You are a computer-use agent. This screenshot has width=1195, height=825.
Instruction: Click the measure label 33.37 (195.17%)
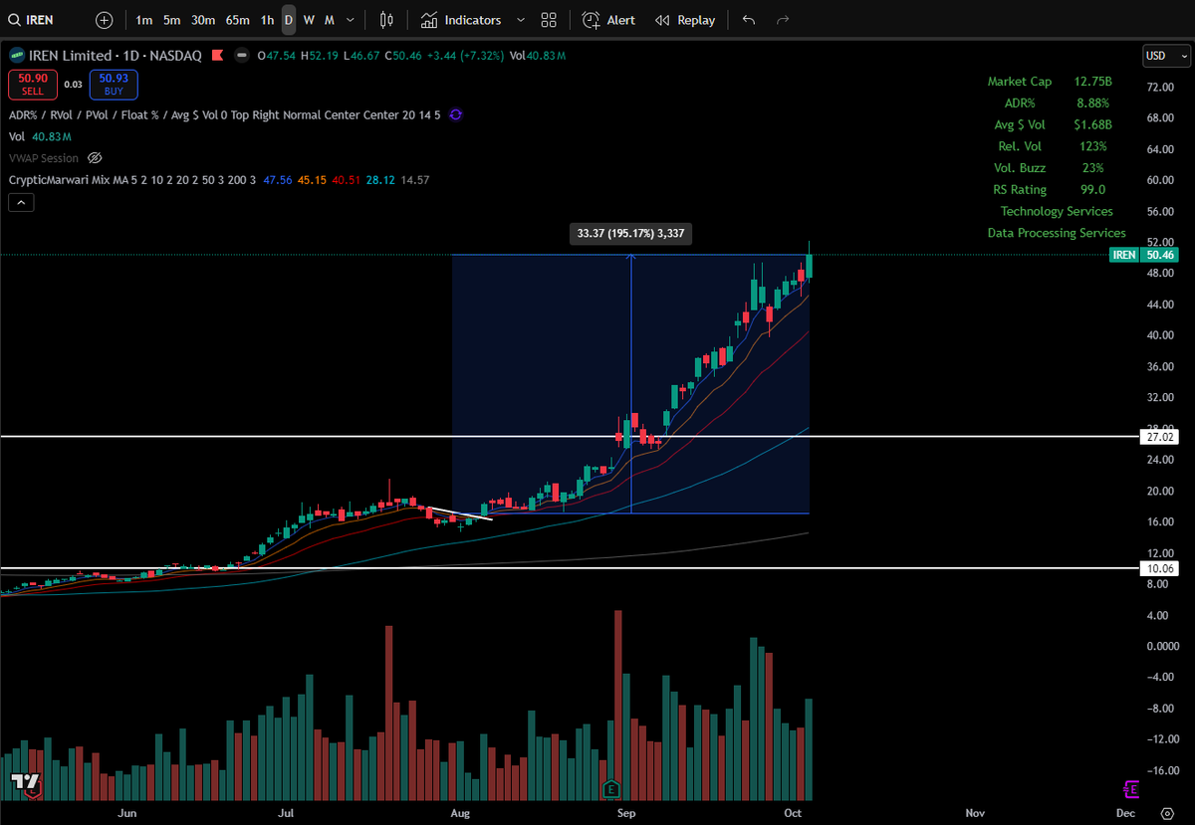click(x=630, y=234)
